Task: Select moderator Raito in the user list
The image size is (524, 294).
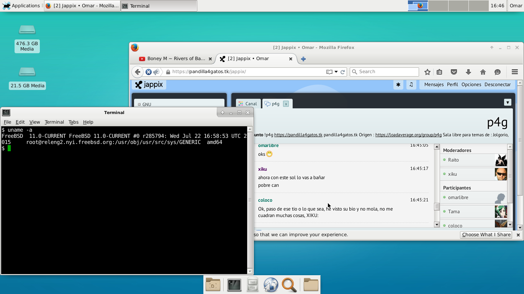Action: click(474, 160)
